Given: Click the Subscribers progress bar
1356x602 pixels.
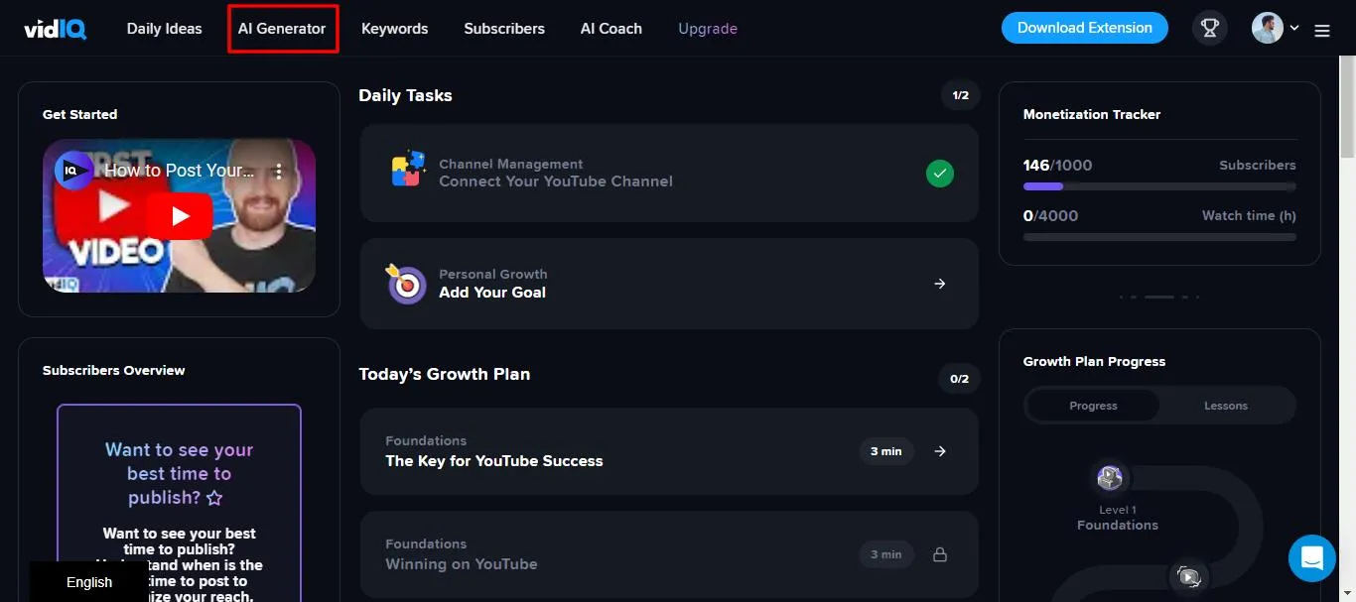Looking at the screenshot, I should pos(1158,186).
